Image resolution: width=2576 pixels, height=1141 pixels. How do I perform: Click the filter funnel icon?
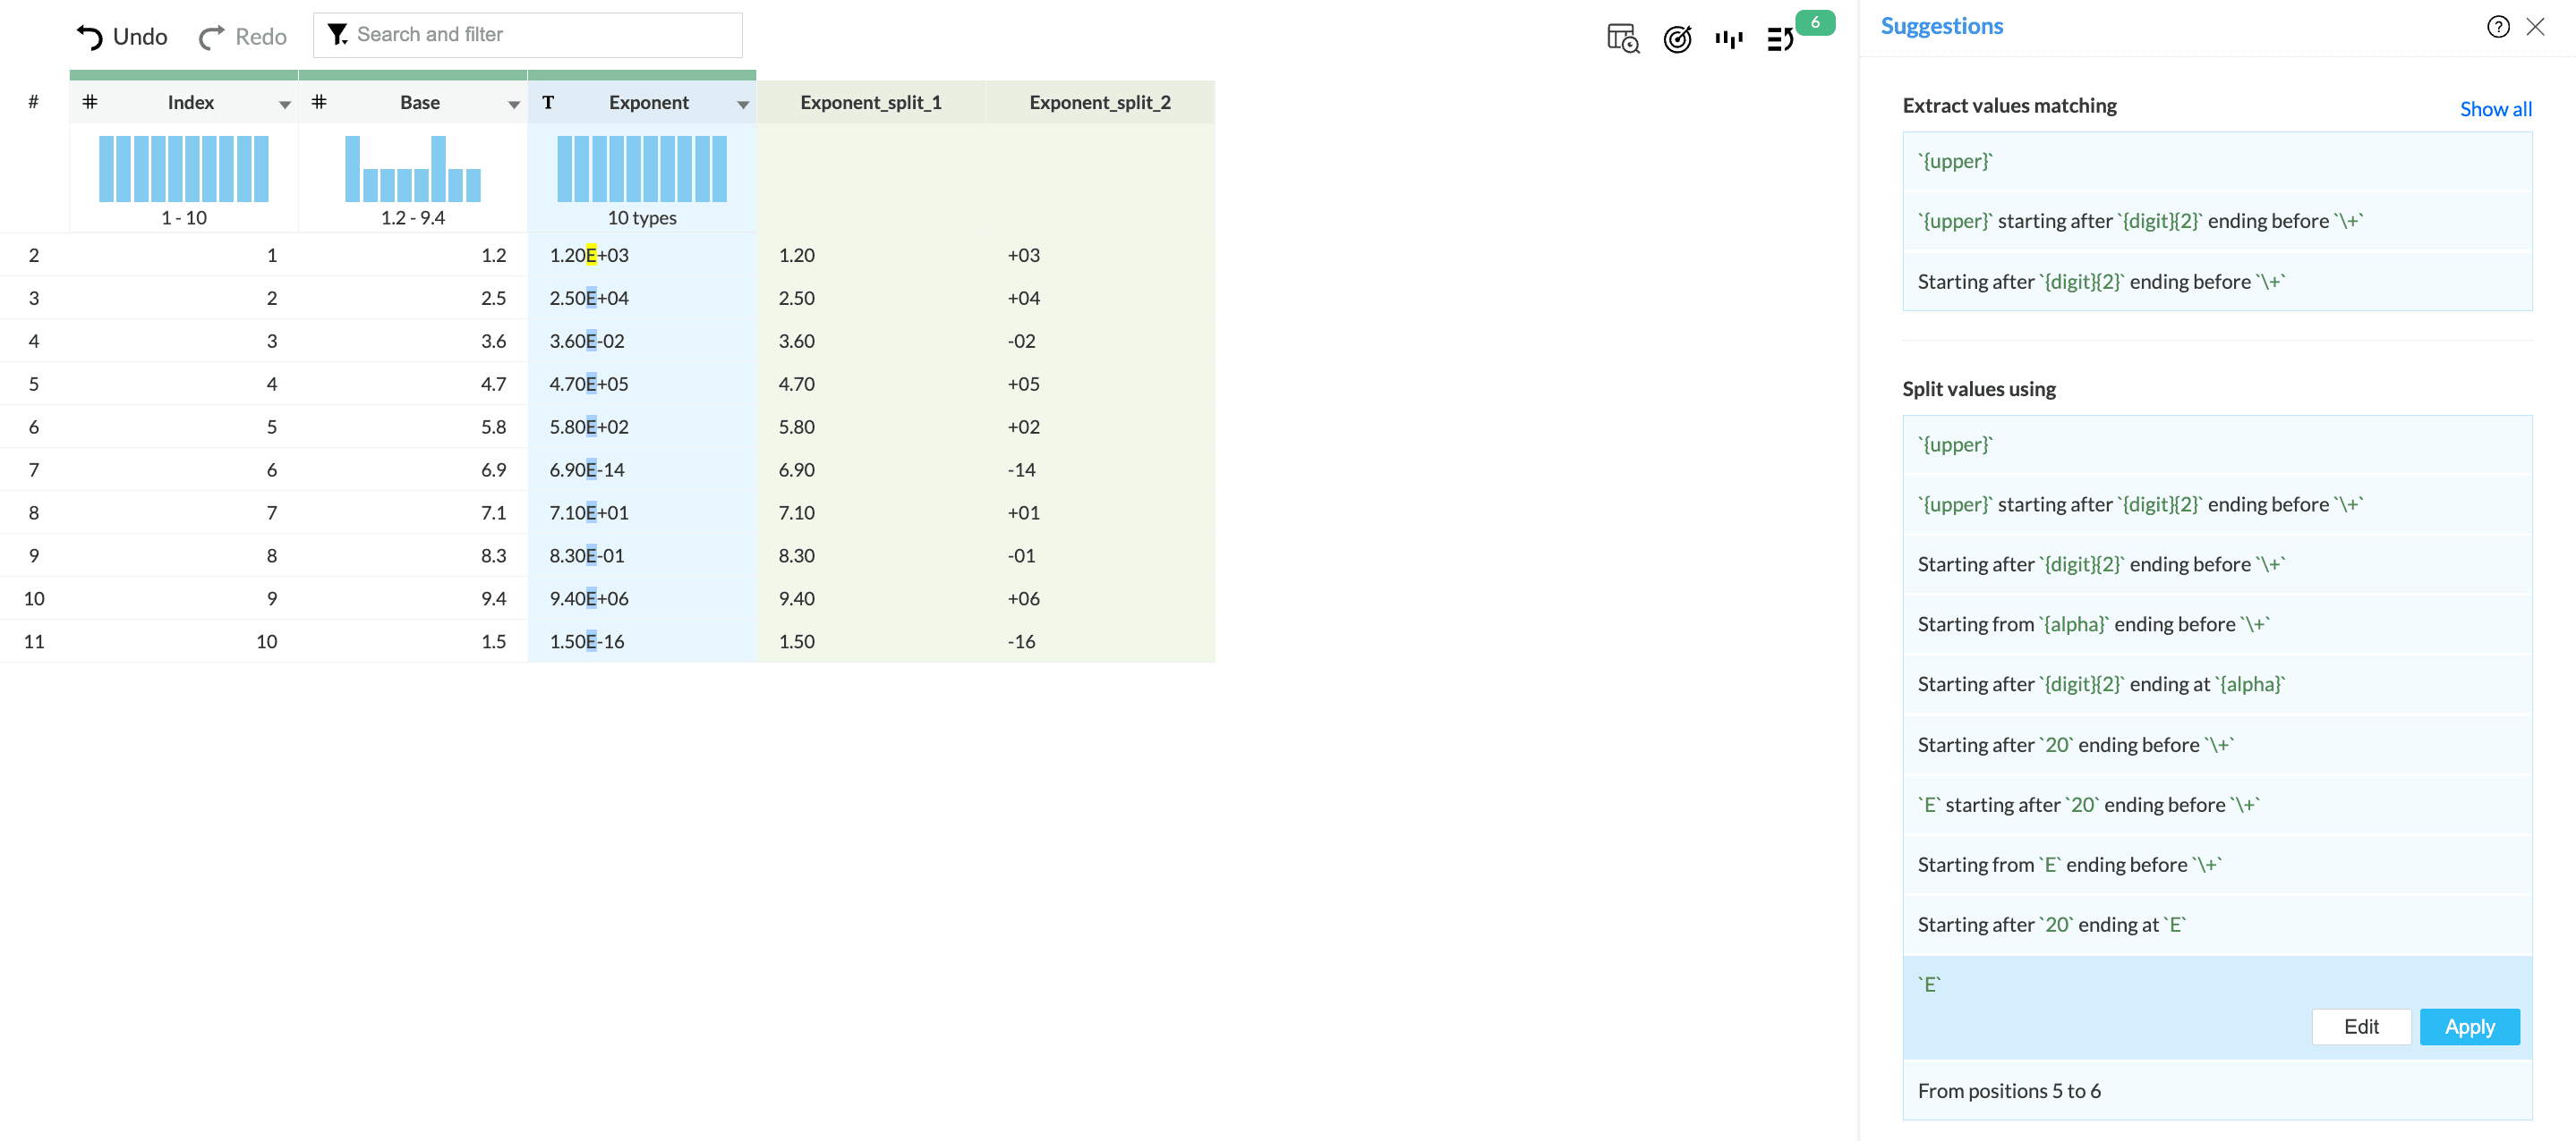click(x=338, y=35)
